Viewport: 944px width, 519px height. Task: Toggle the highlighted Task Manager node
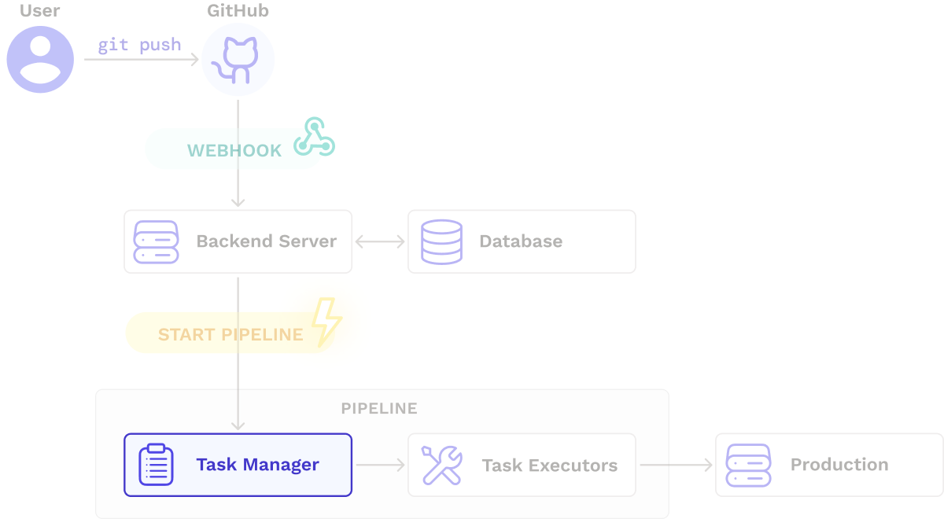click(238, 465)
